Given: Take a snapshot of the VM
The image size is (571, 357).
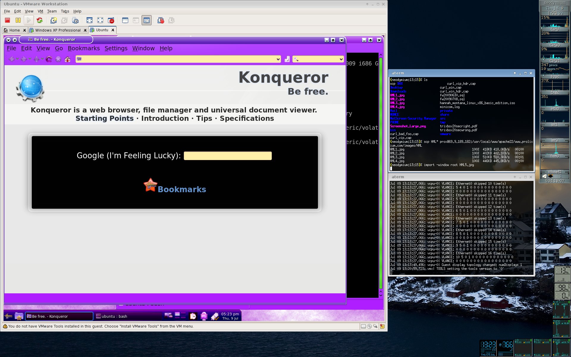Looking at the screenshot, I should click(x=54, y=20).
